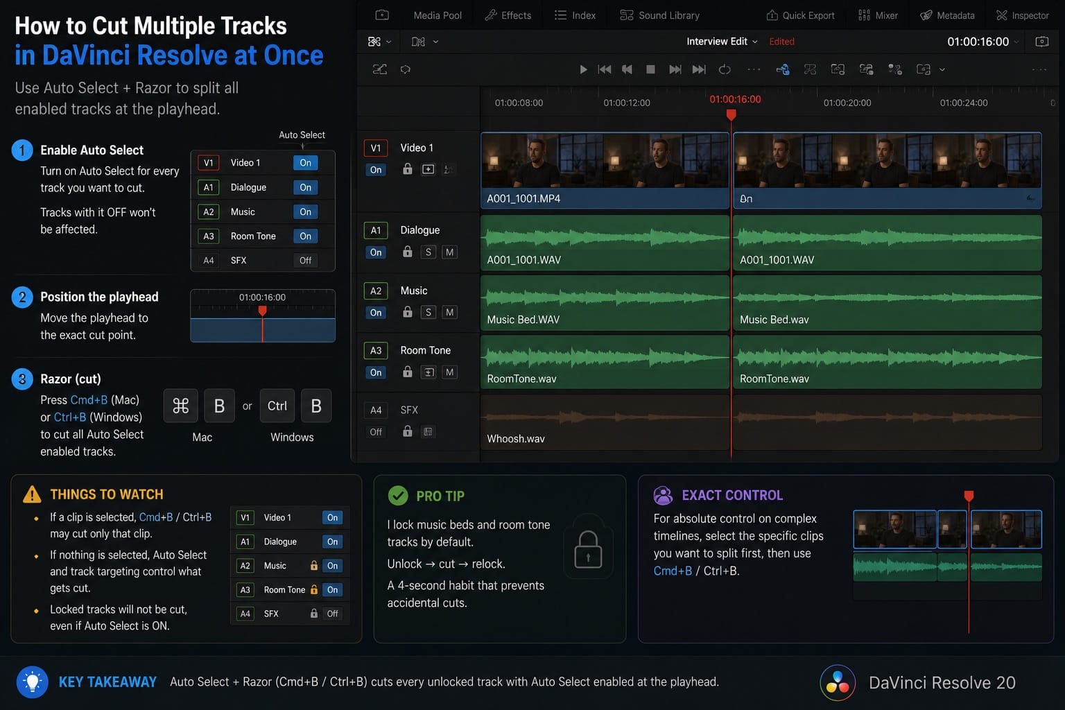Select the Music Bed.WAV clip left of playhead
The height and width of the screenshot is (710, 1065).
click(x=605, y=302)
